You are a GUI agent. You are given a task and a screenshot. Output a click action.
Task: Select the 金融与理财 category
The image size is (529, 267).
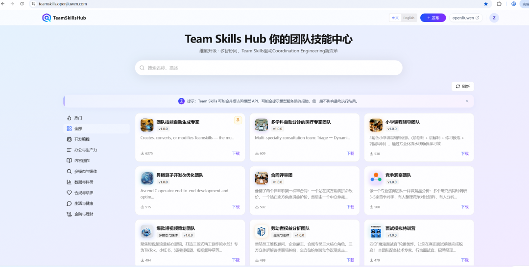(x=96, y=214)
